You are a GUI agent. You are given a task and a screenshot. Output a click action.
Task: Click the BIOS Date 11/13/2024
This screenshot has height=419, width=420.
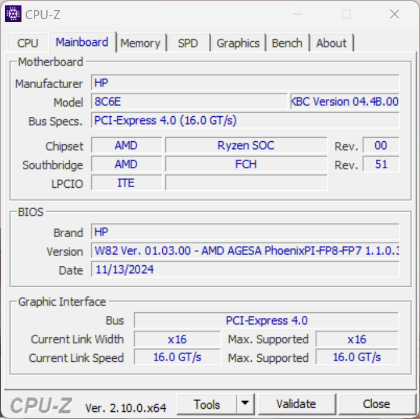(245, 269)
